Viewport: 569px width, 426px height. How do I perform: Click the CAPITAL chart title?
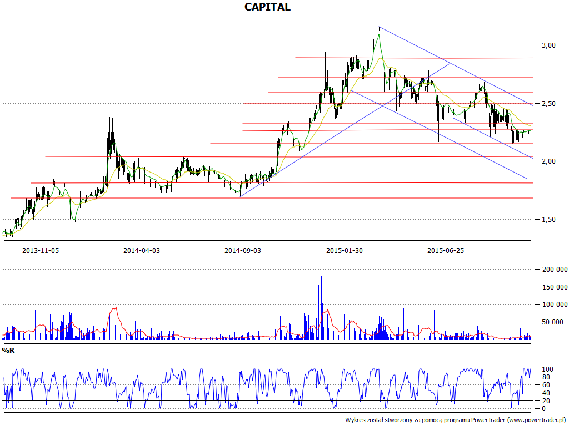pyautogui.click(x=267, y=7)
